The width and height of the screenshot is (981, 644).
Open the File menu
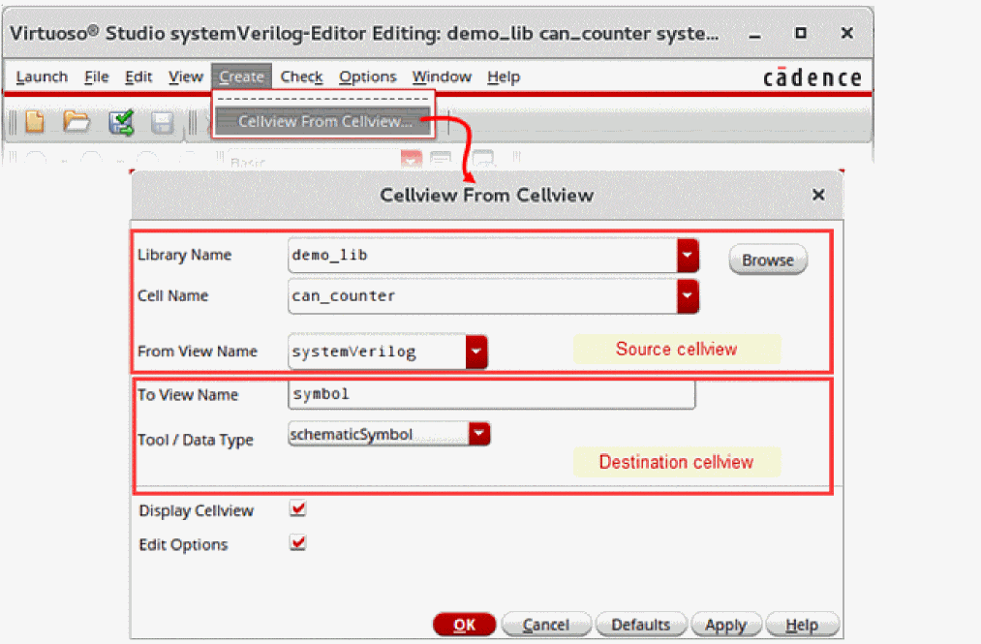[x=96, y=77]
